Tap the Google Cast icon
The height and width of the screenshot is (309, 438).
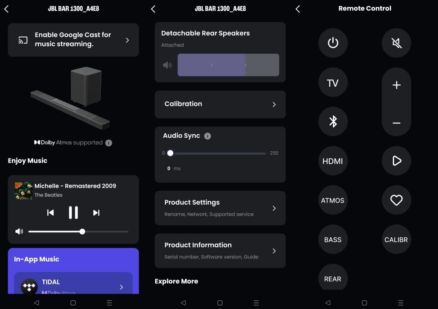click(x=23, y=40)
